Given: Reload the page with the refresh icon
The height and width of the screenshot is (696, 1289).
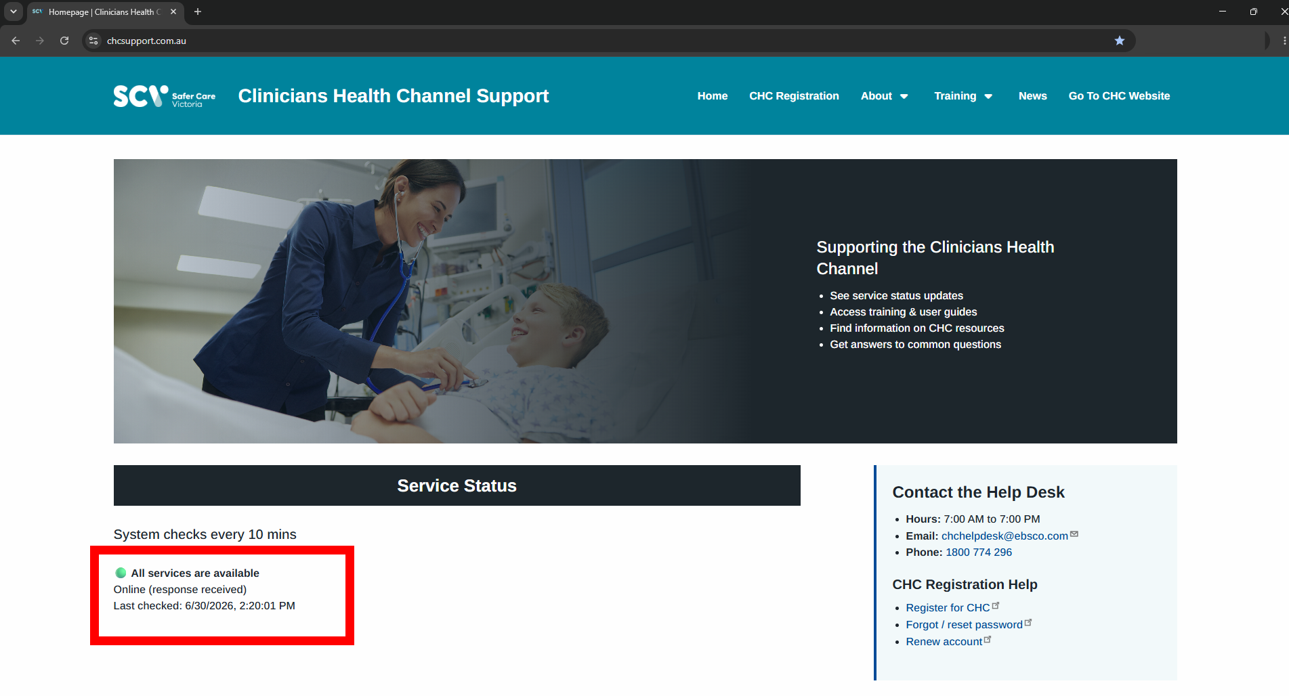Looking at the screenshot, I should (x=64, y=41).
